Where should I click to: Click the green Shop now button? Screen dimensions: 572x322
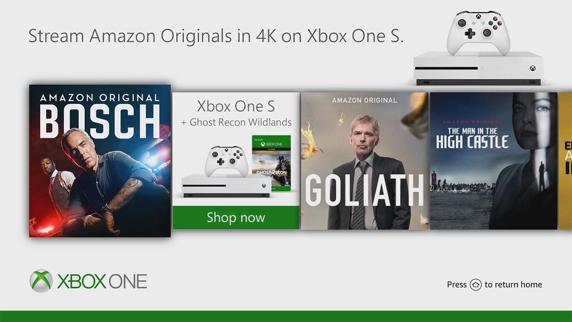(236, 218)
